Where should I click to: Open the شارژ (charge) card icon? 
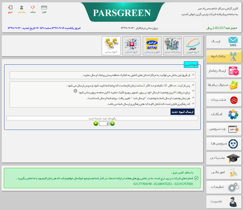click(44, 8)
